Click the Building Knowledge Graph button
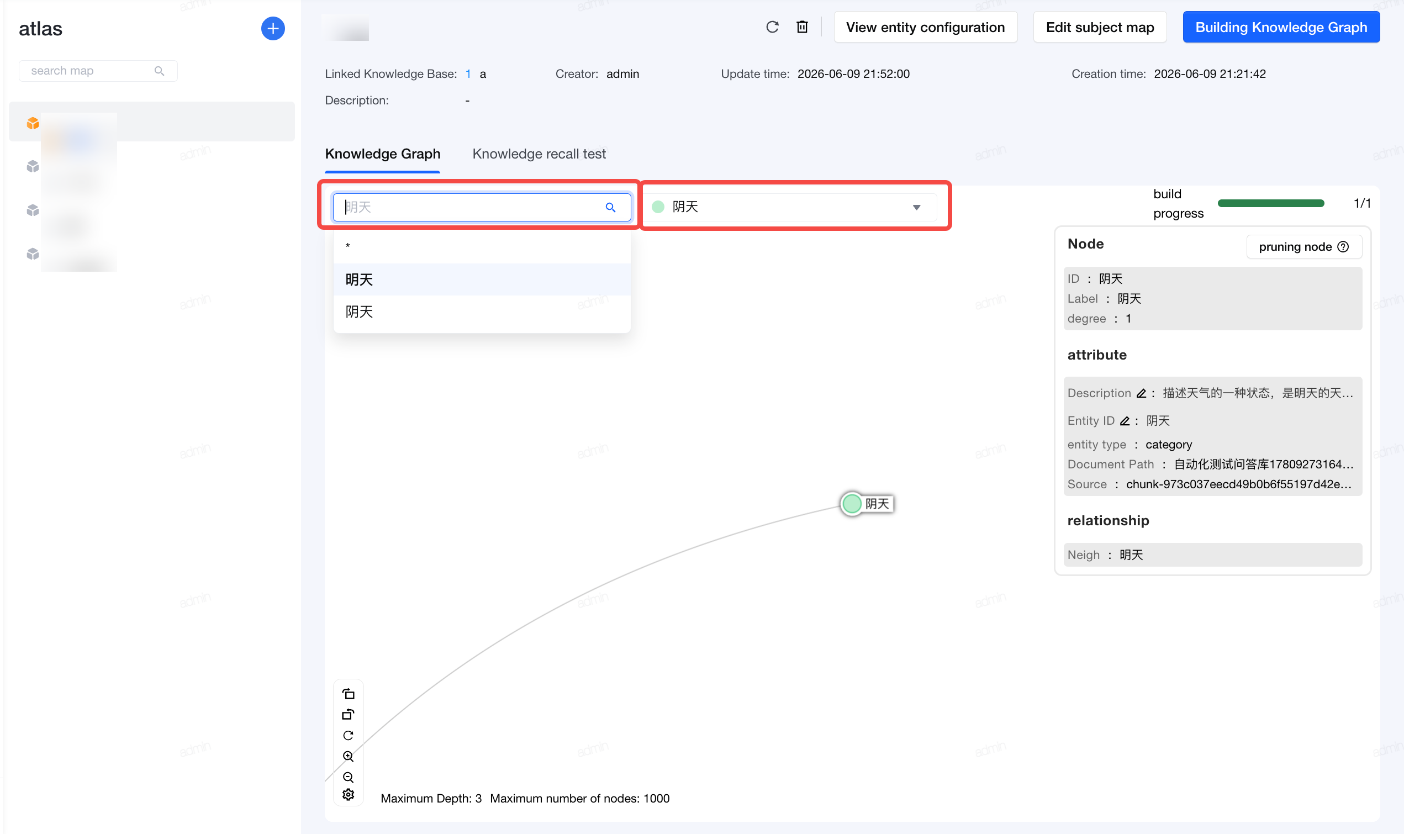Image resolution: width=1404 pixels, height=834 pixels. pos(1280,27)
